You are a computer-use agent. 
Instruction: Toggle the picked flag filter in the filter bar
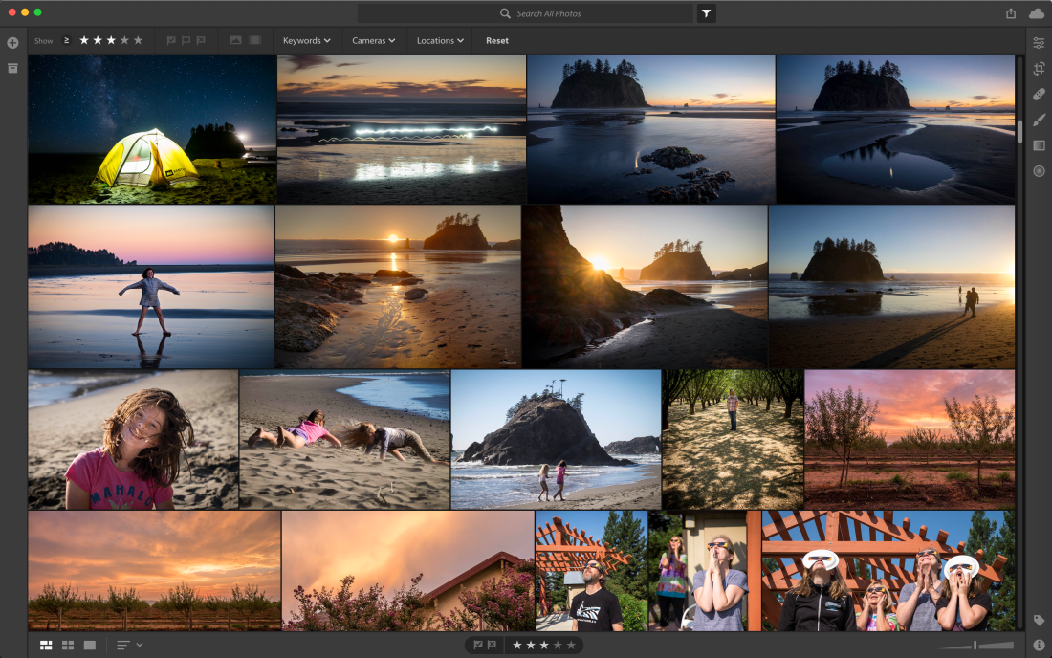[171, 41]
